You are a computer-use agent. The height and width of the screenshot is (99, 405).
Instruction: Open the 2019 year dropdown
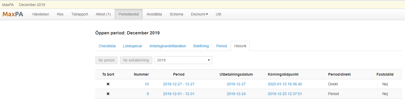click(183, 60)
